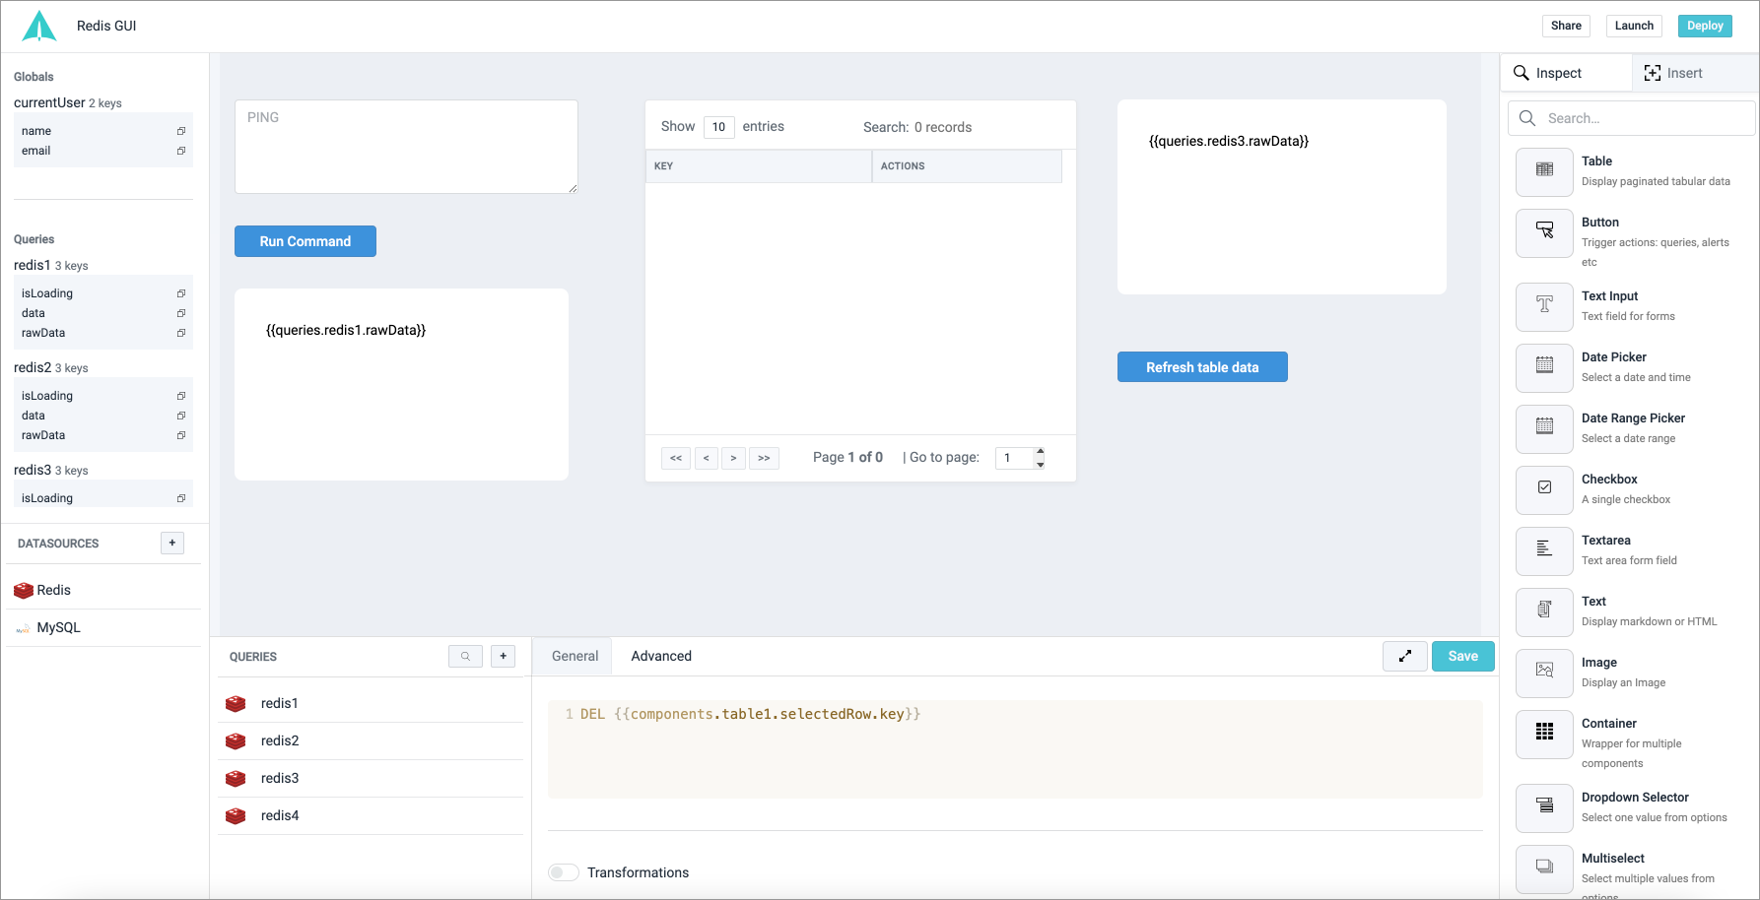Select the Dropdown Selector widget icon
The height and width of the screenshot is (900, 1760).
point(1544,807)
